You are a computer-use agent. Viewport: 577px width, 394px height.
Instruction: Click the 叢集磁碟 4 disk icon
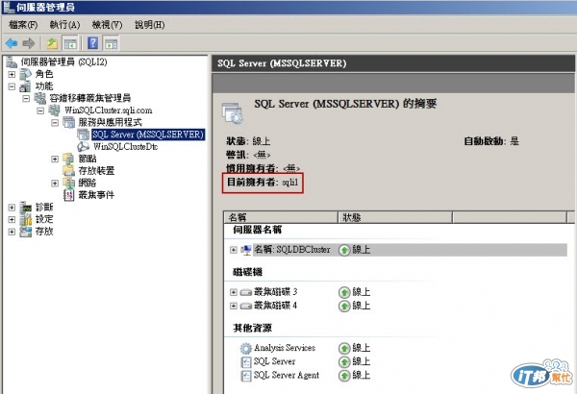(x=246, y=306)
